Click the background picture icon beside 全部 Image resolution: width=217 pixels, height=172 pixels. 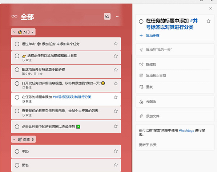[x=107, y=16]
